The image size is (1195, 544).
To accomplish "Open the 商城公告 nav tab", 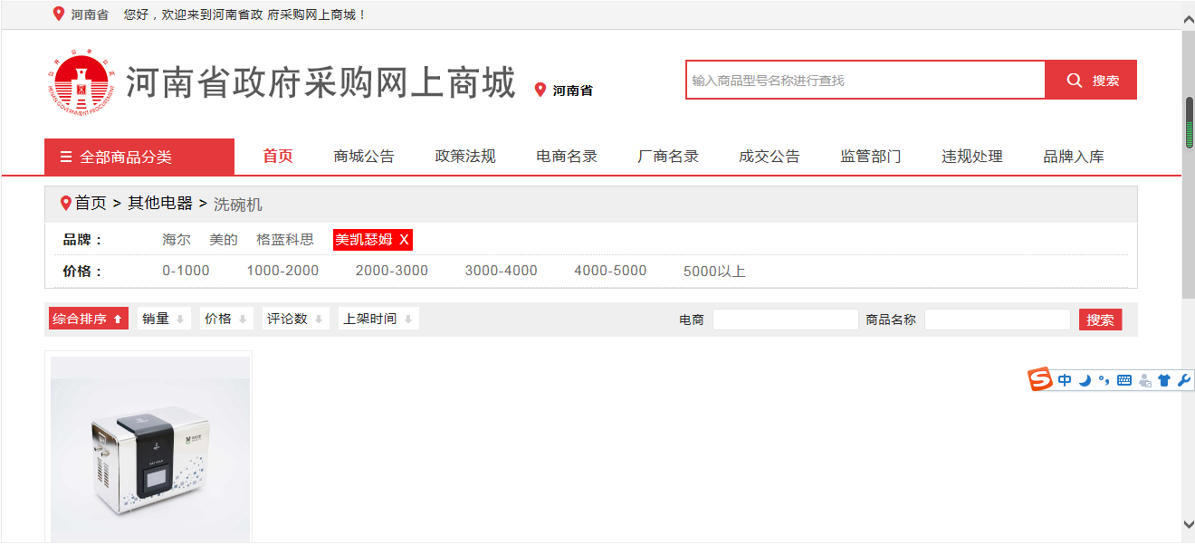I will coord(364,157).
